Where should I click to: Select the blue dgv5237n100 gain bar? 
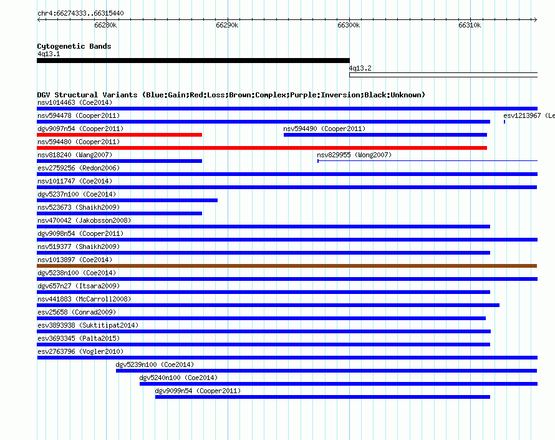pyautogui.click(x=127, y=200)
